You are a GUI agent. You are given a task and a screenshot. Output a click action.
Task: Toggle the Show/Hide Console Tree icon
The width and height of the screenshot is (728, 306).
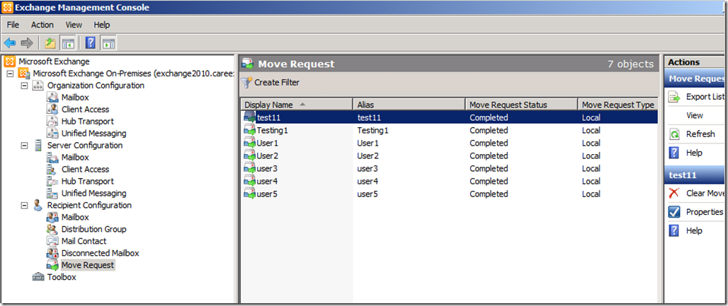[x=68, y=43]
